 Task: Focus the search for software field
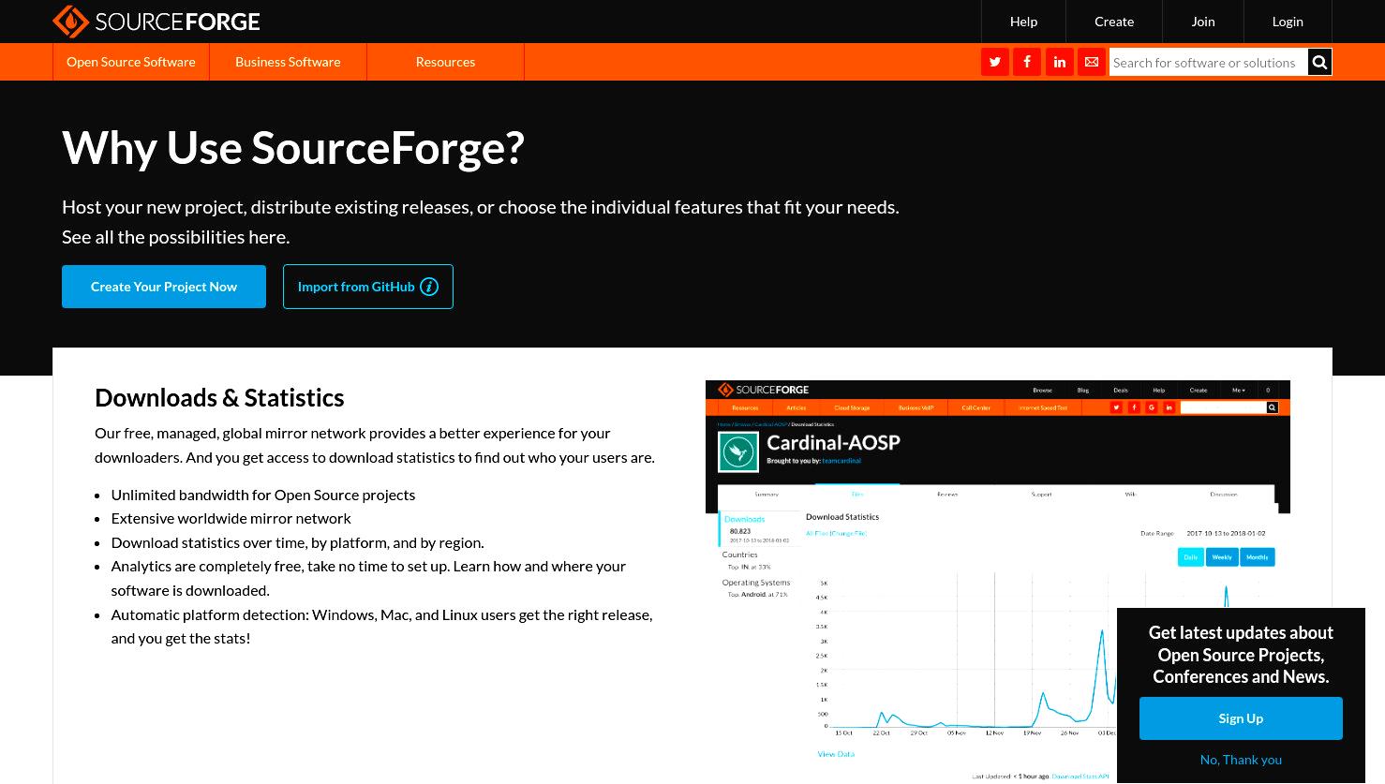1208,62
